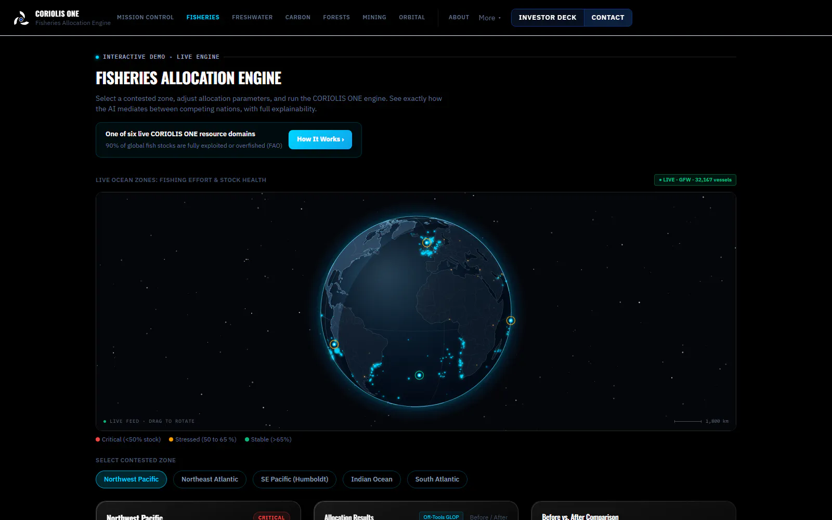Click the 1,800 km map scale
Screen dimensions: 832x520
(x=701, y=421)
